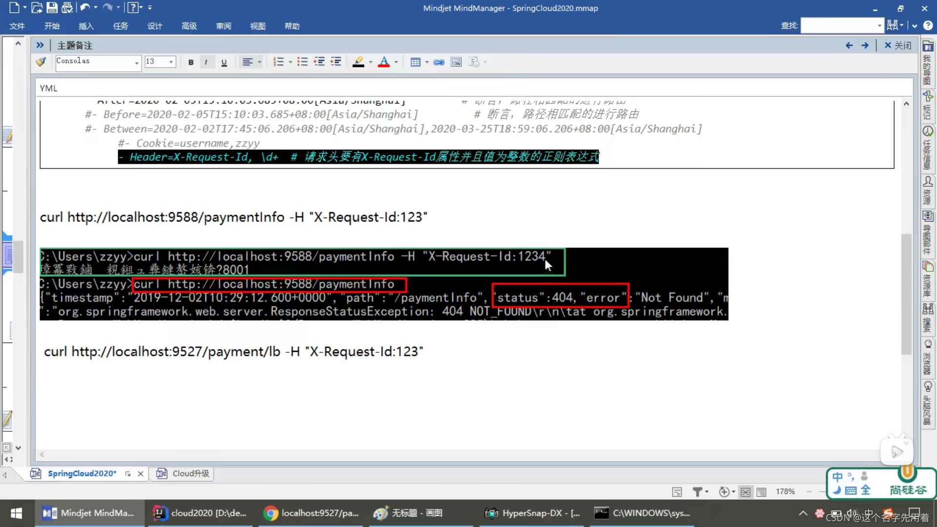This screenshot has width=937, height=527.
Task: Apply the red font color
Action: coord(384,62)
